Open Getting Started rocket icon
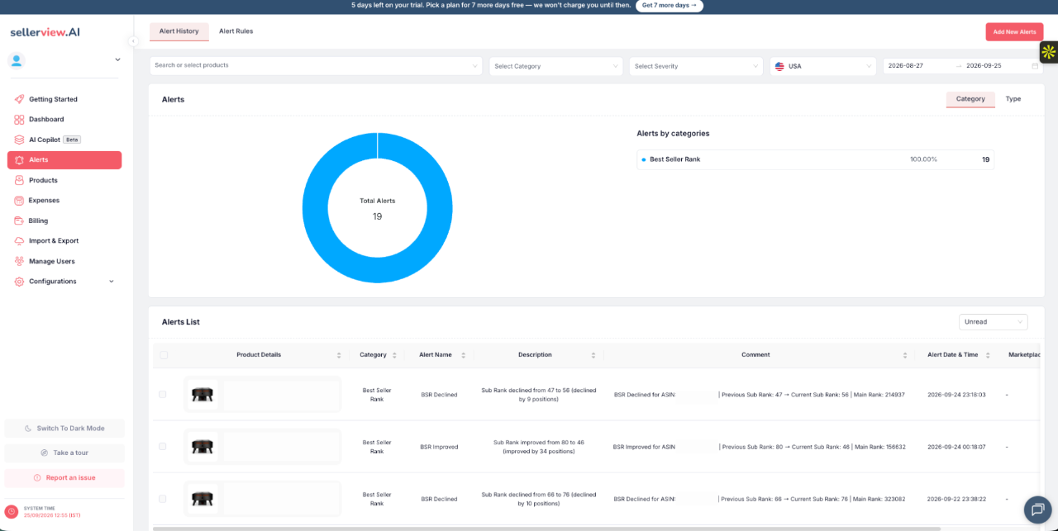The image size is (1058, 531). tap(19, 99)
